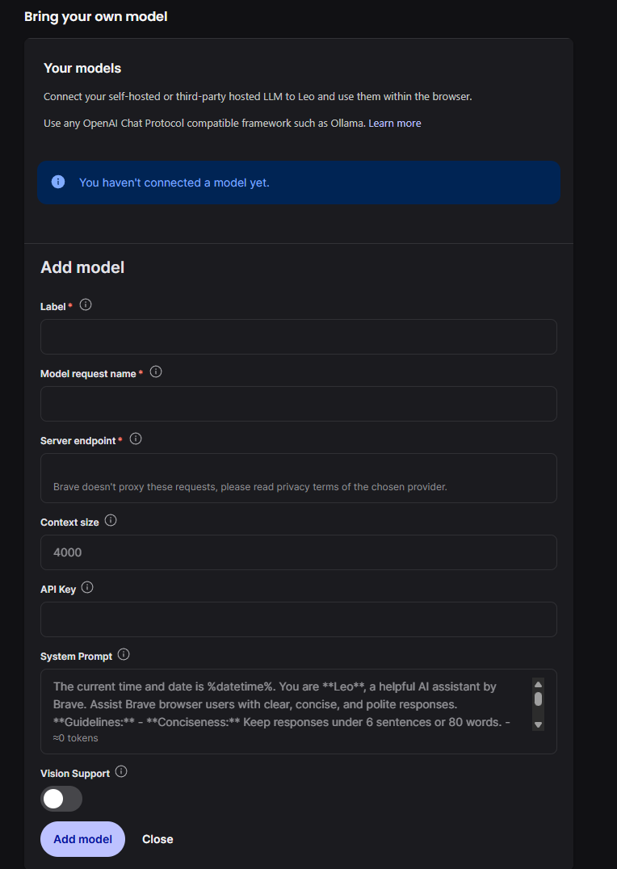Click the blue info icon in banner
Image resolution: width=617 pixels, height=869 pixels.
point(58,182)
